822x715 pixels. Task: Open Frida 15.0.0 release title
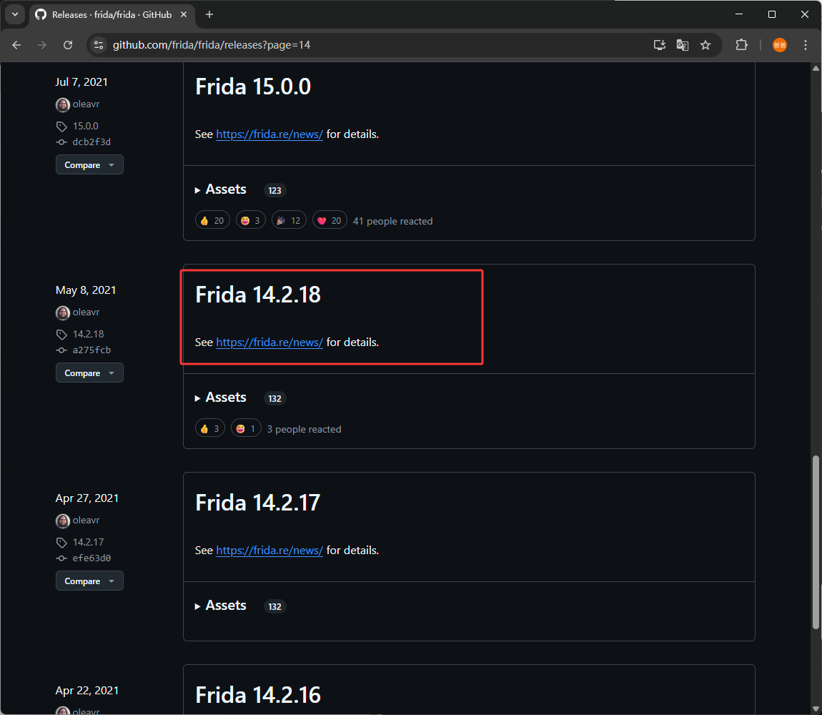(x=253, y=87)
